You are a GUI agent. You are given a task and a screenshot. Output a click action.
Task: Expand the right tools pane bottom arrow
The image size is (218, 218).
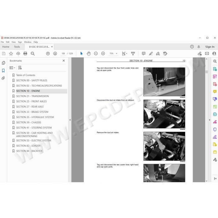coord(215,178)
